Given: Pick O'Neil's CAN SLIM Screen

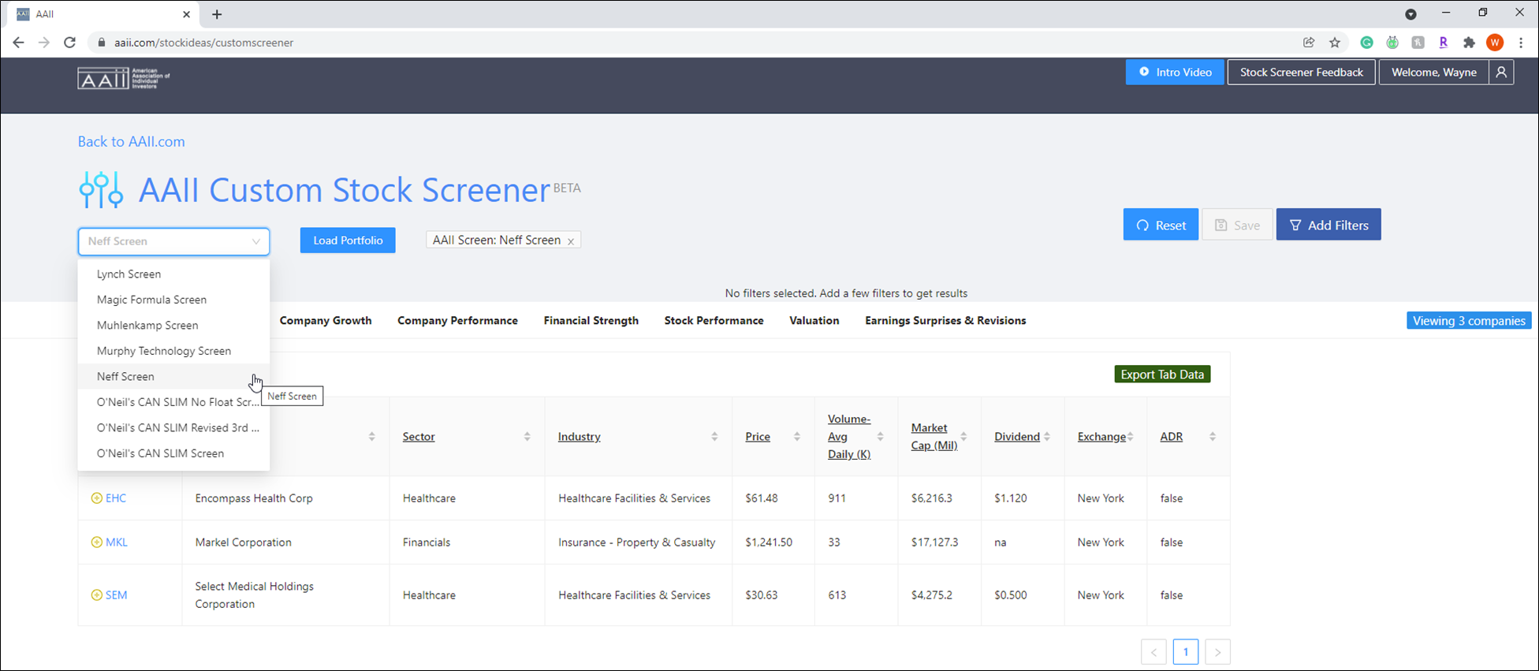Looking at the screenshot, I should (173, 453).
